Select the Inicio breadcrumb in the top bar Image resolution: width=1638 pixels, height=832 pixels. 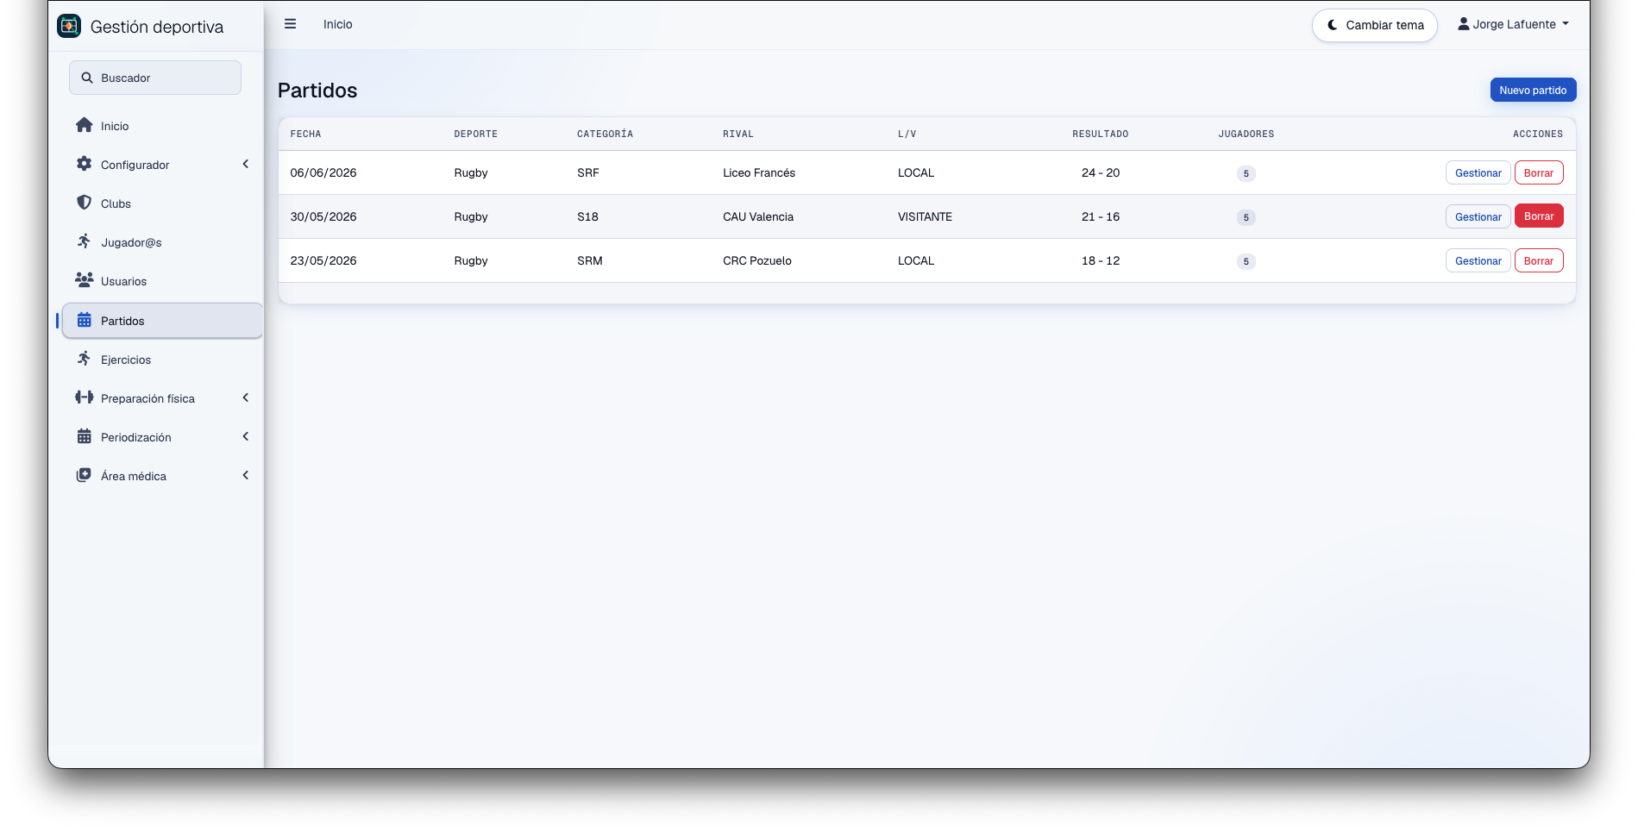point(337,24)
